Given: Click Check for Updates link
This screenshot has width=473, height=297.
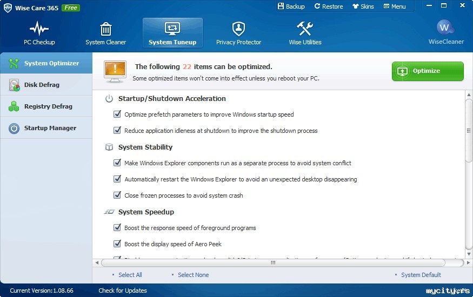Looking at the screenshot, I should pyautogui.click(x=123, y=291).
